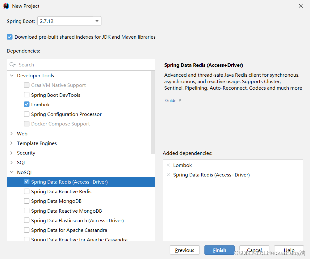310x259 pixels.
Task: Collapse the NoSQL category
Action: click(x=12, y=172)
